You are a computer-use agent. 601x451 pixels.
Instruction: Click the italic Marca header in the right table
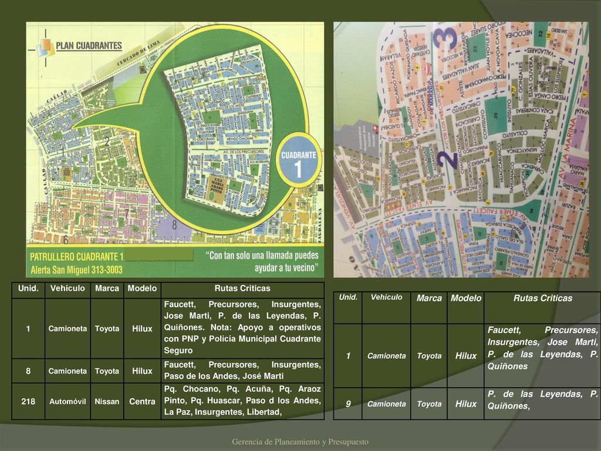(429, 298)
